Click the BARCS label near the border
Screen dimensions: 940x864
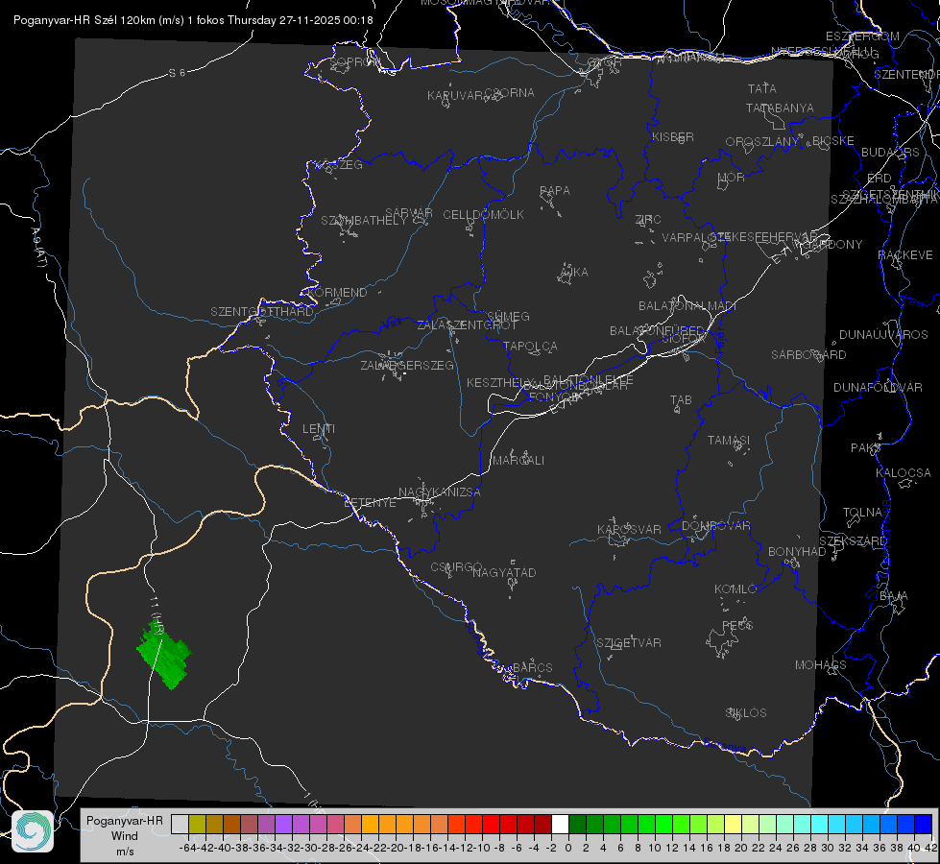tap(532, 667)
